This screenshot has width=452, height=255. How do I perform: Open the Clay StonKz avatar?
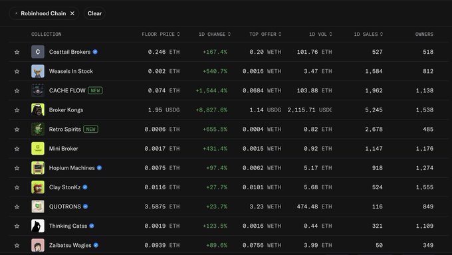point(38,187)
